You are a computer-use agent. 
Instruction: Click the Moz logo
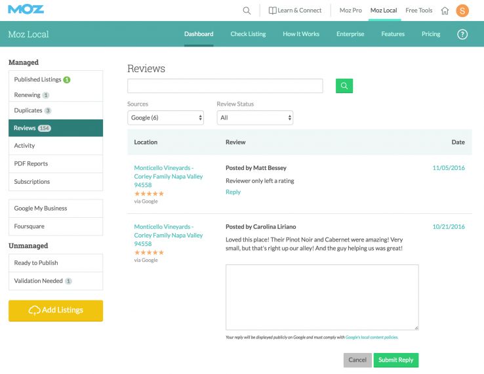pyautogui.click(x=26, y=10)
